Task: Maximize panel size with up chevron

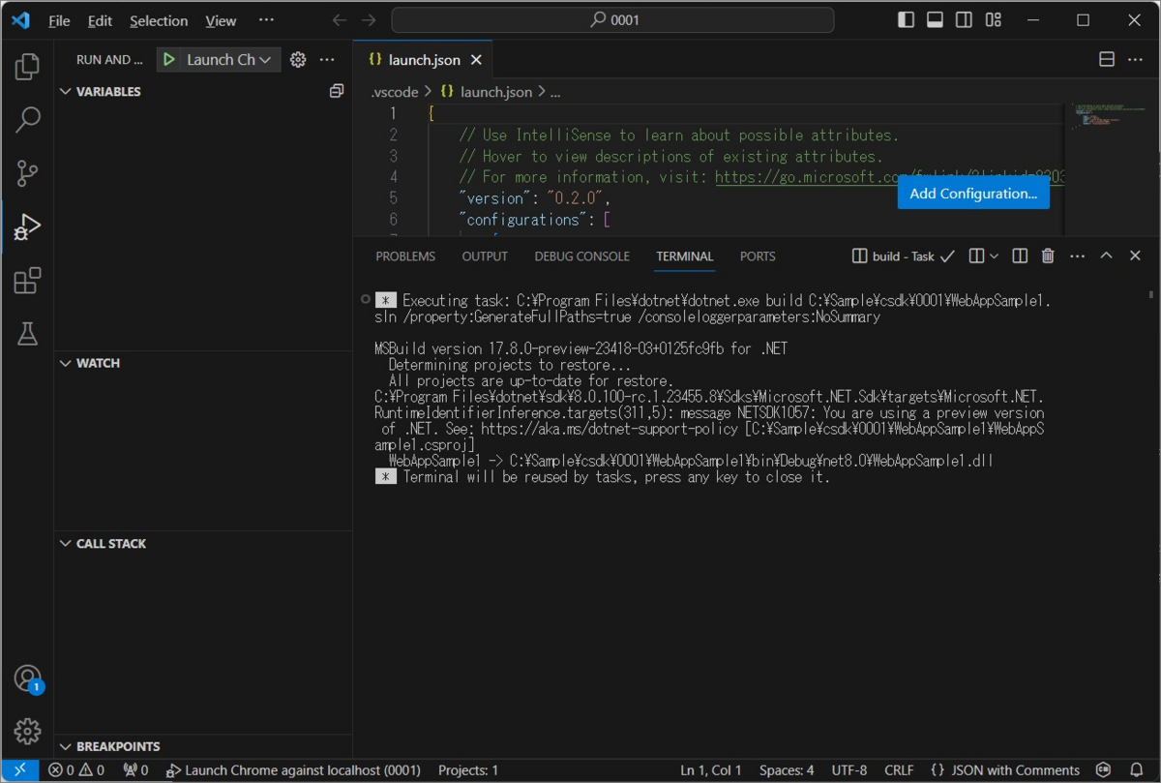Action: click(x=1106, y=256)
